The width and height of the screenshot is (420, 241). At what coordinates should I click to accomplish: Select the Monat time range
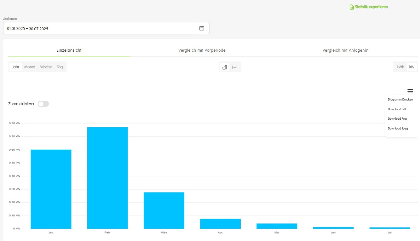[x=30, y=67]
